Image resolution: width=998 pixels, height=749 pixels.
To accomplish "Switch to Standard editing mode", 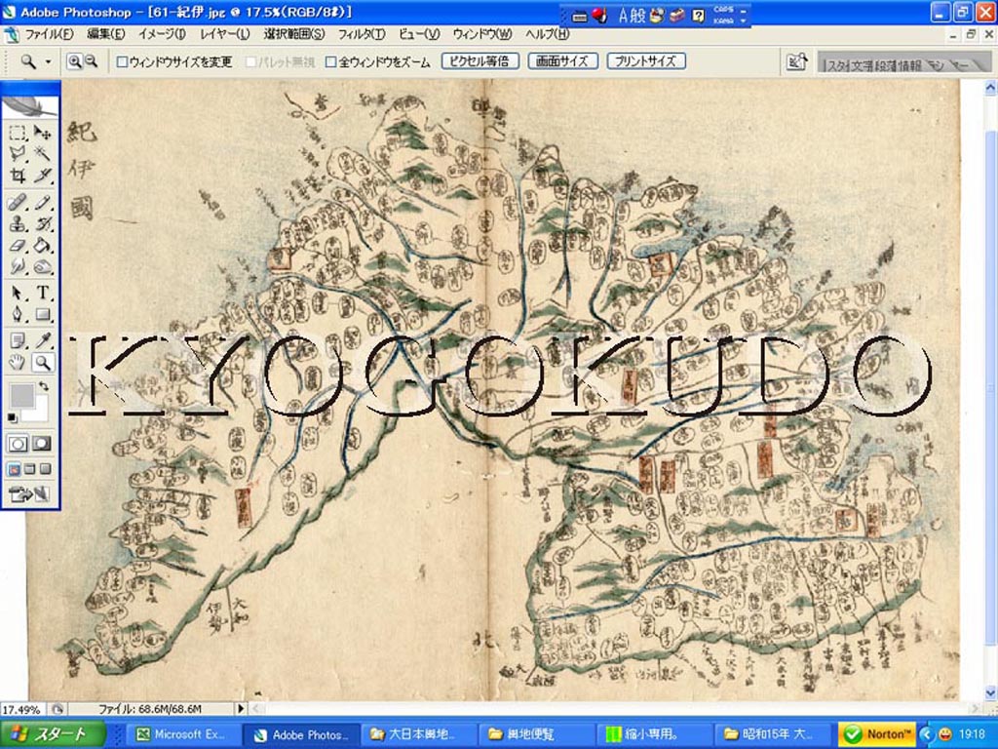I will pos(18,444).
